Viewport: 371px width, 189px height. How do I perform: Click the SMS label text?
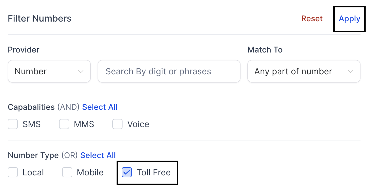pos(31,124)
